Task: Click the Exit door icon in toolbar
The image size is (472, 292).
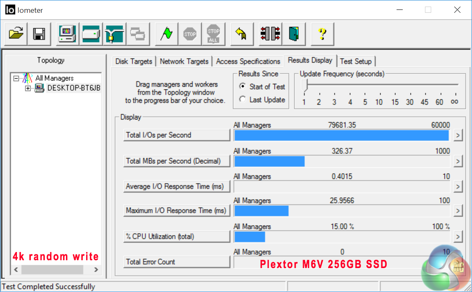Action: (294, 34)
